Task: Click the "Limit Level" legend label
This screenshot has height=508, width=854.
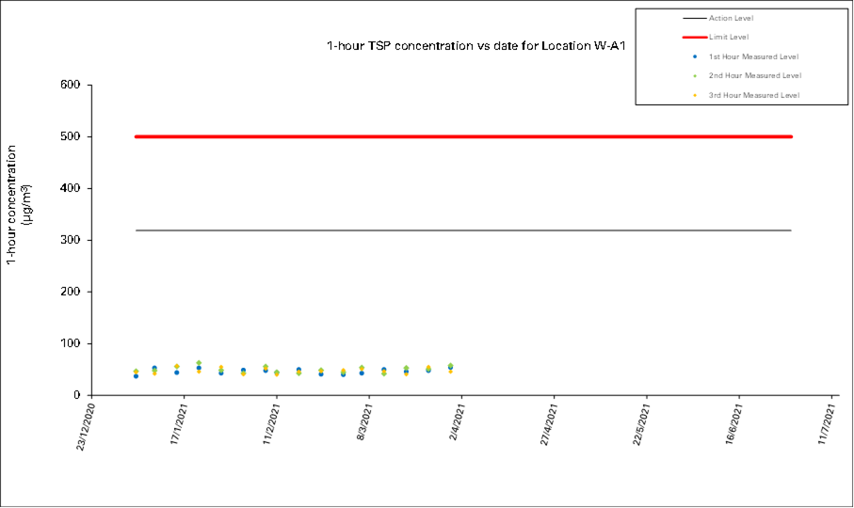Action: coord(729,37)
